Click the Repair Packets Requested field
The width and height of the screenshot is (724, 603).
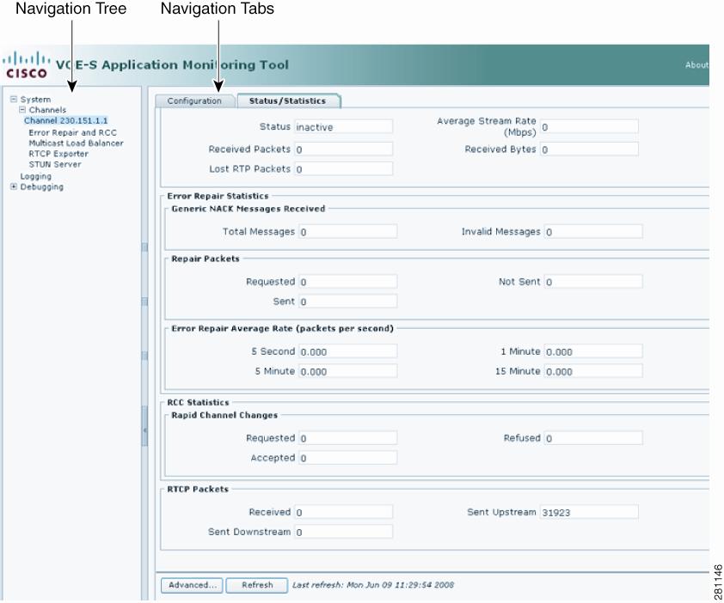[x=348, y=282]
